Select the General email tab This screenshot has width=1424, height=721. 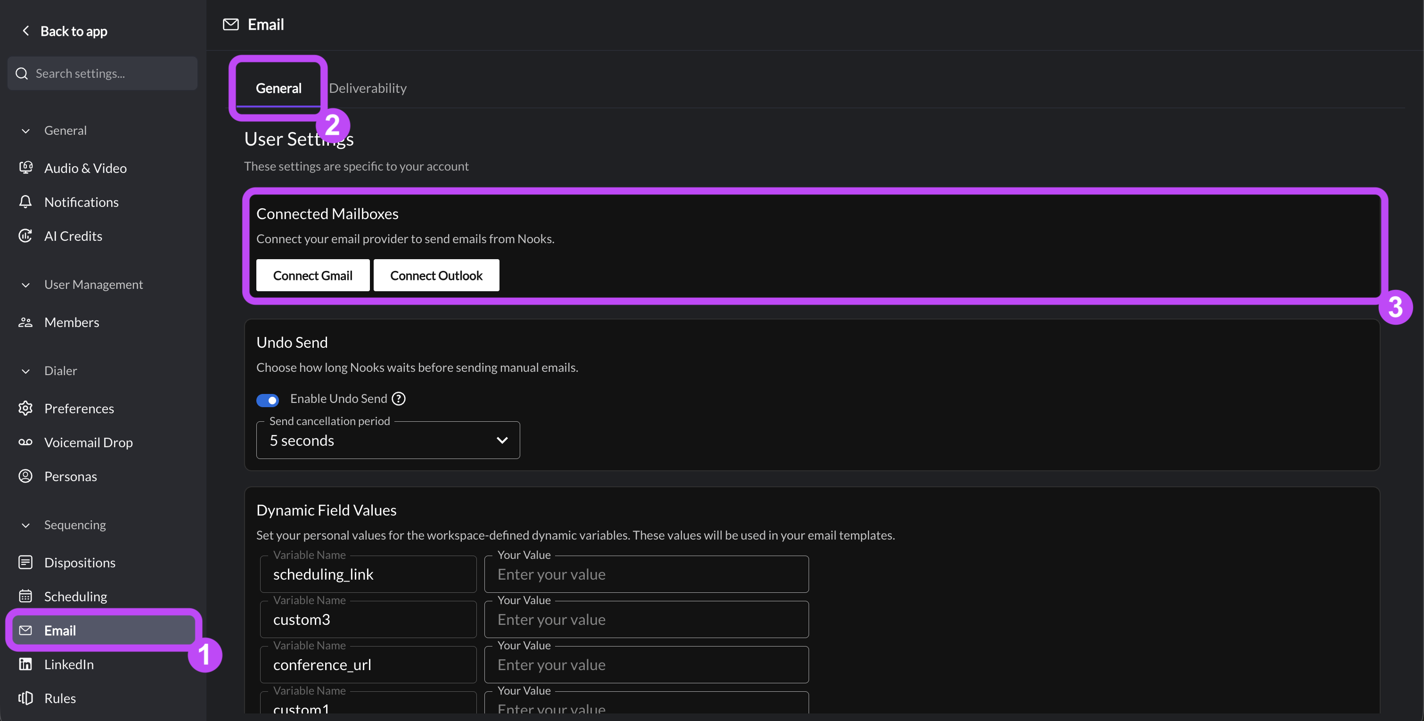tap(278, 88)
